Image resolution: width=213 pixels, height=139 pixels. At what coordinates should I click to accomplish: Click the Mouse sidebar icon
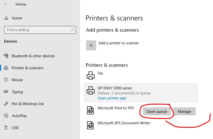point(6,80)
